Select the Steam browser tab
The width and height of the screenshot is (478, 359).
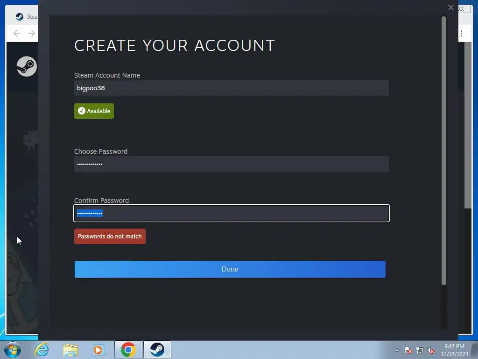click(26, 17)
